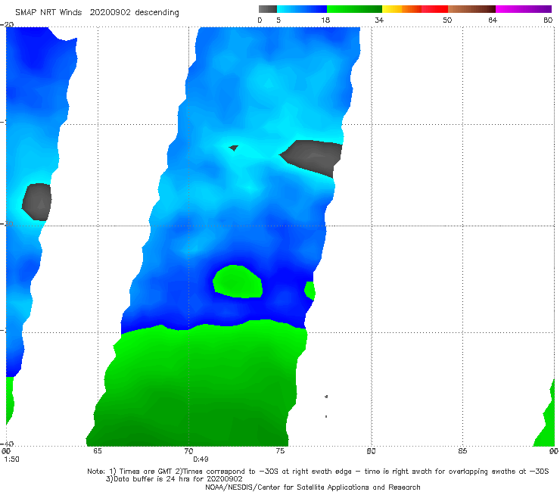Click the swath time label under longitude 70
Viewport: 560px width, 492px height.
(x=201, y=459)
